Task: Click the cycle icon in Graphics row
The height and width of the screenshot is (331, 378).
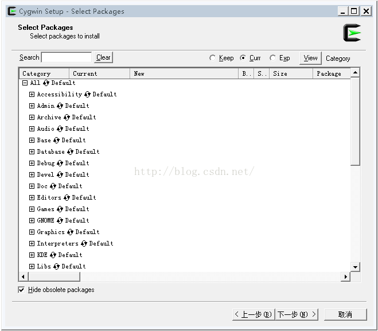Action: click(70, 232)
